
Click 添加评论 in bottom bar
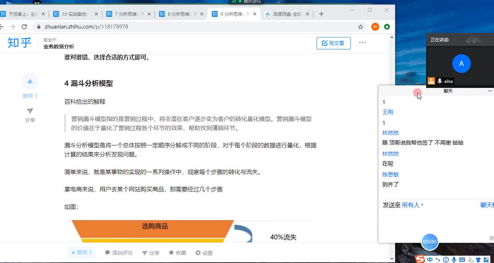[x=119, y=253]
